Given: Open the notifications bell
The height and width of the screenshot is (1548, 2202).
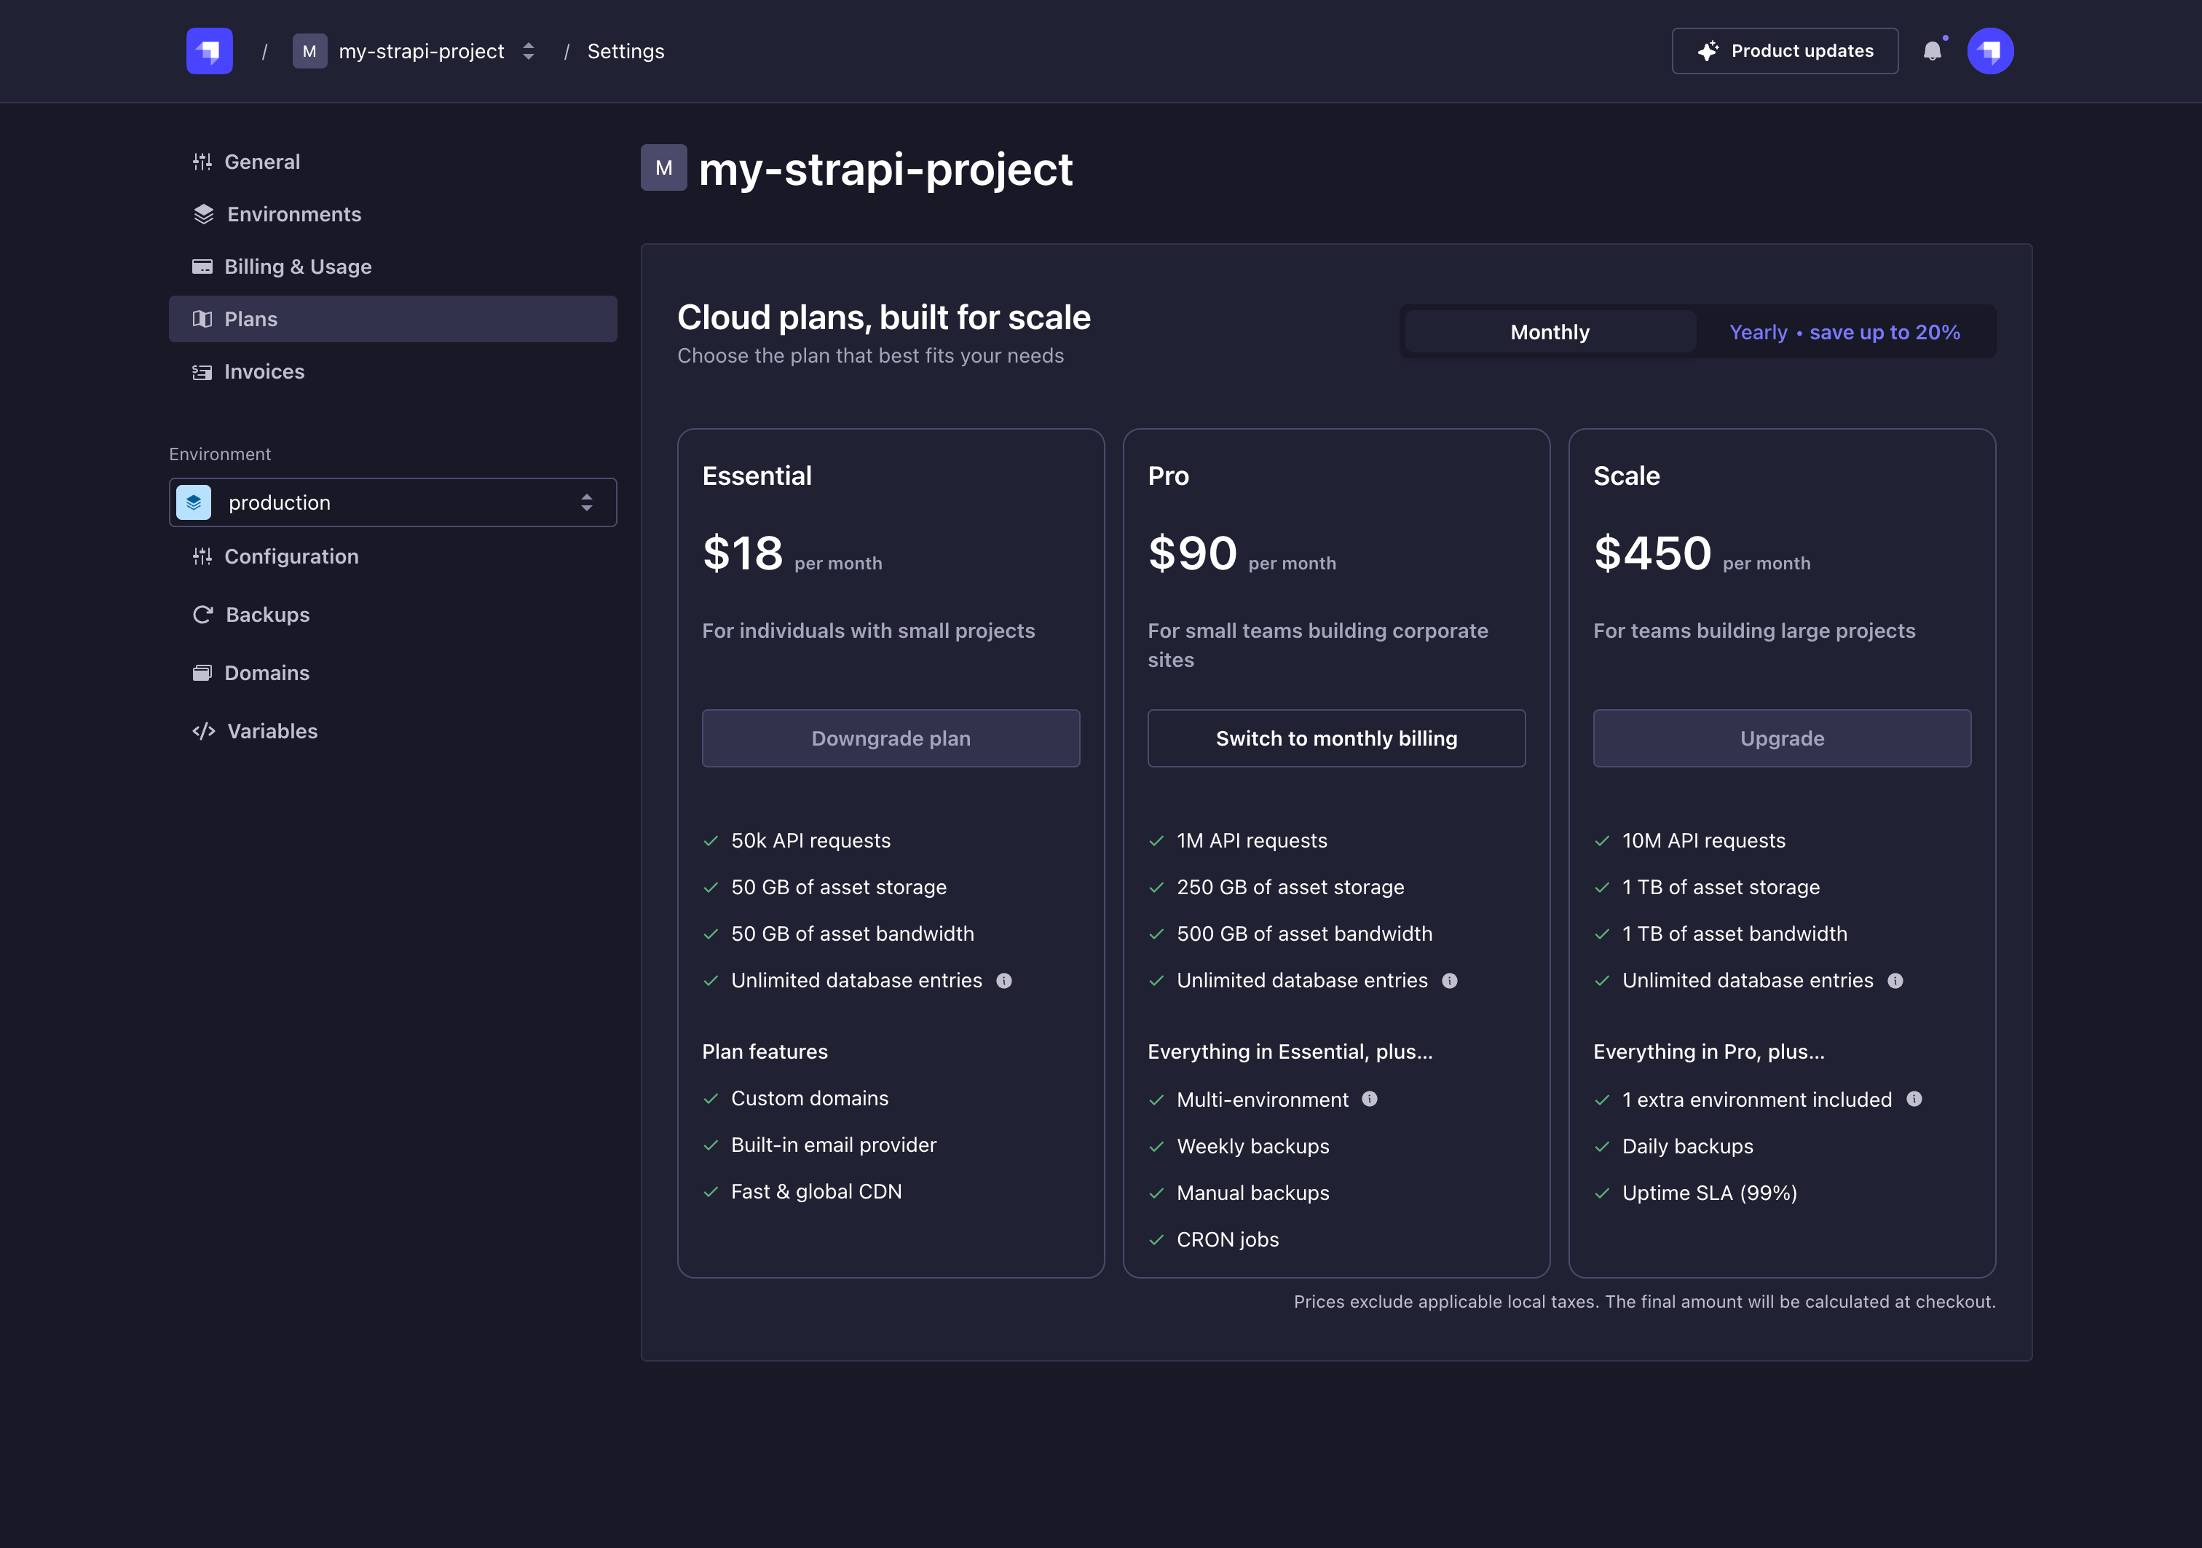Looking at the screenshot, I should pos(1933,51).
